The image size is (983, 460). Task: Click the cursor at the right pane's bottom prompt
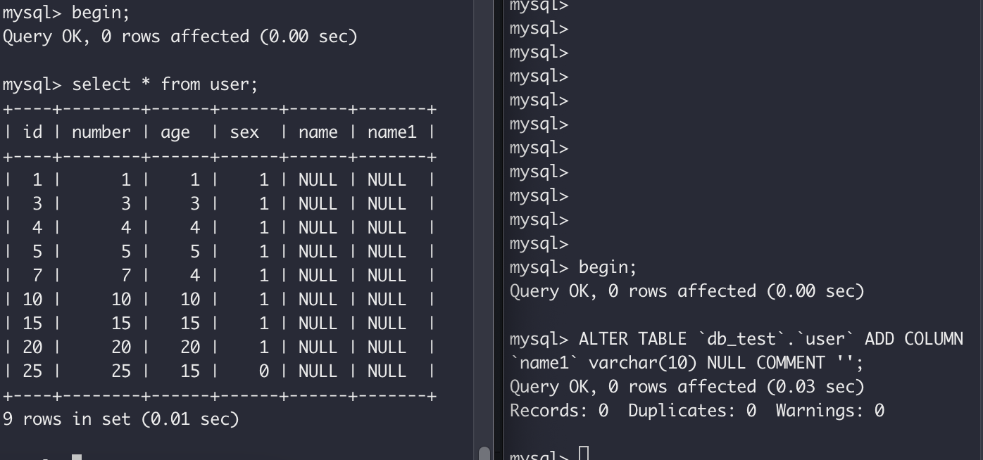pos(583,454)
